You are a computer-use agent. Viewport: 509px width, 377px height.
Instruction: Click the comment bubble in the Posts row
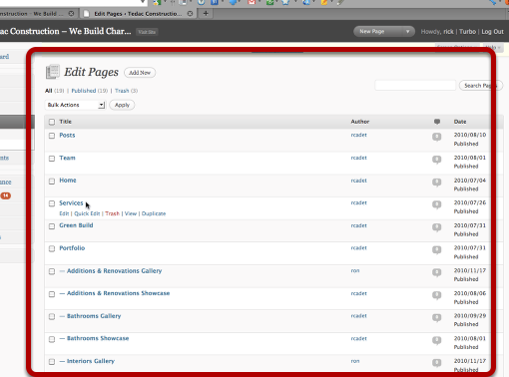[436, 137]
